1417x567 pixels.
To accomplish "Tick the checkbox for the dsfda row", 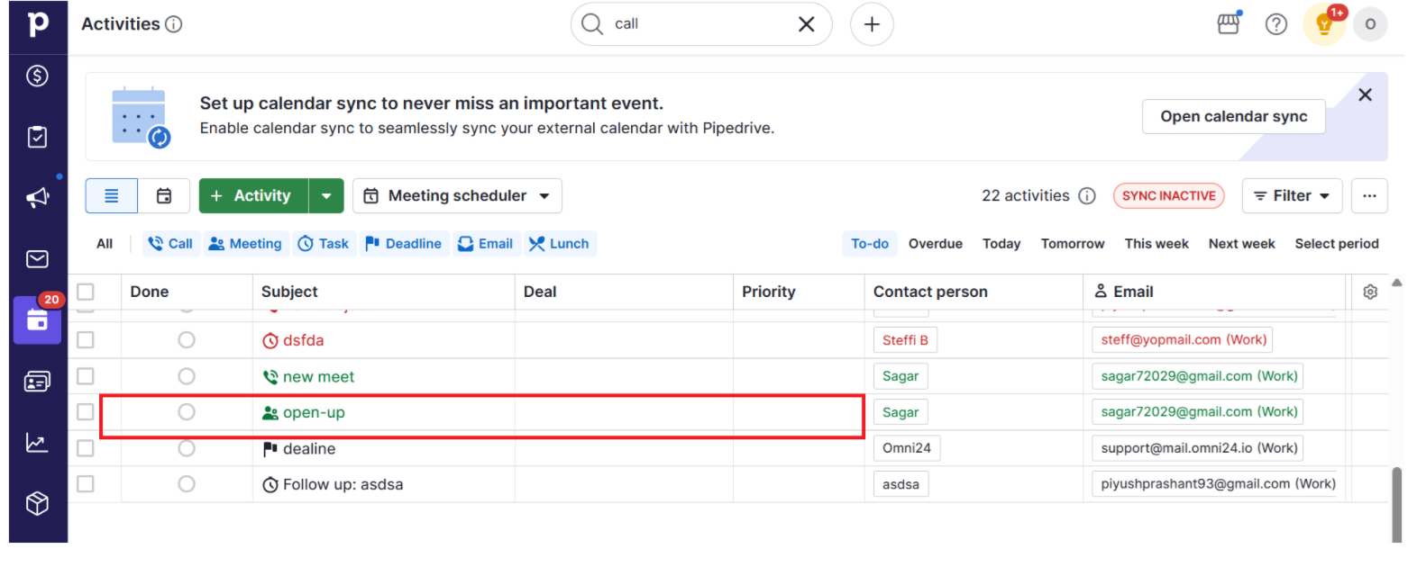I will 86,340.
